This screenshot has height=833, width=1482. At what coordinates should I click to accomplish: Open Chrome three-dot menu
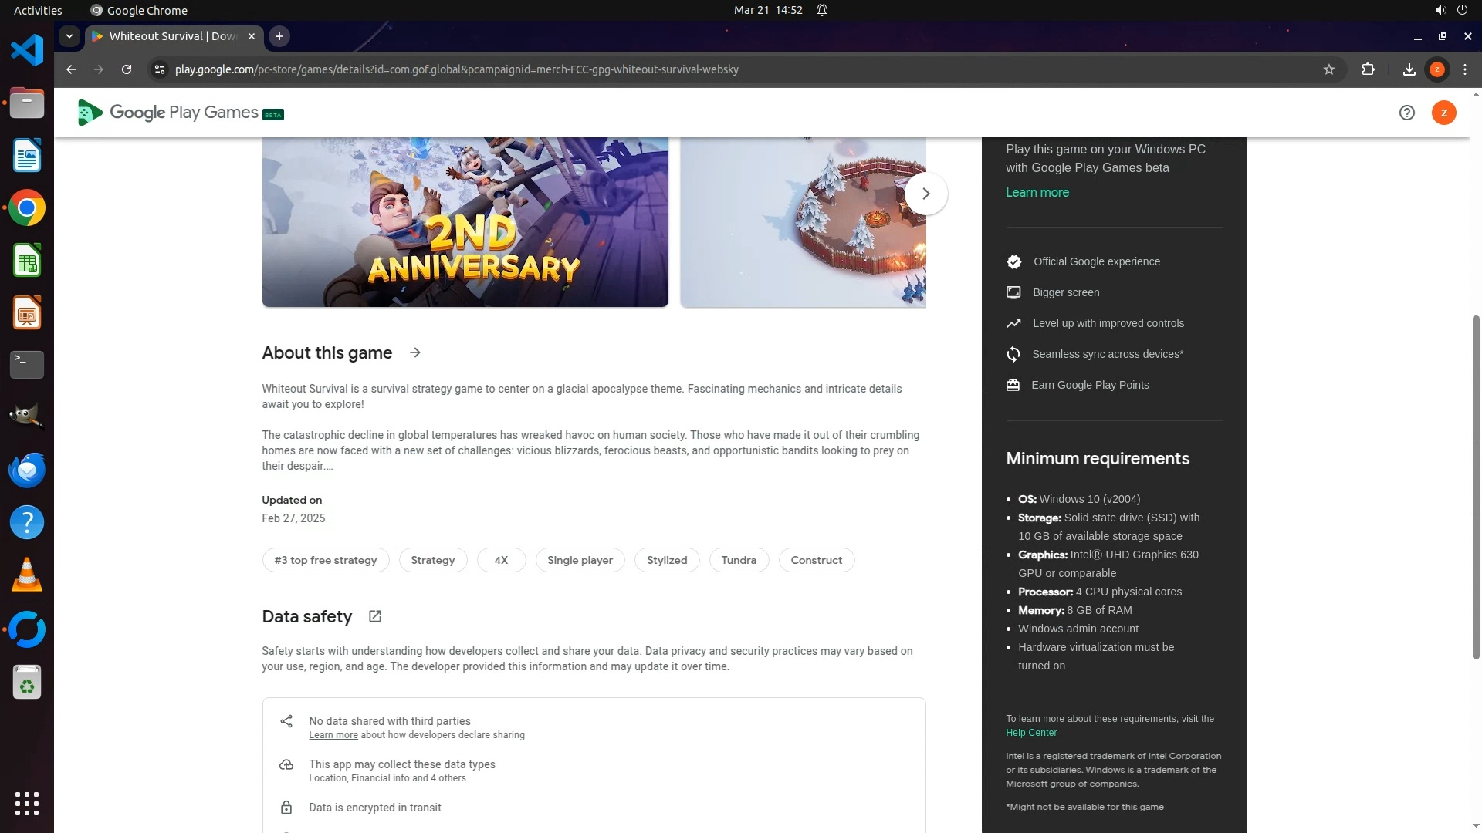pyautogui.click(x=1465, y=69)
